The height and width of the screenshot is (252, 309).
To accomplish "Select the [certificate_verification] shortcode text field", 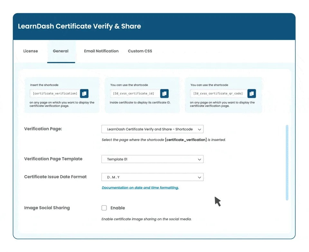I will click(x=54, y=93).
